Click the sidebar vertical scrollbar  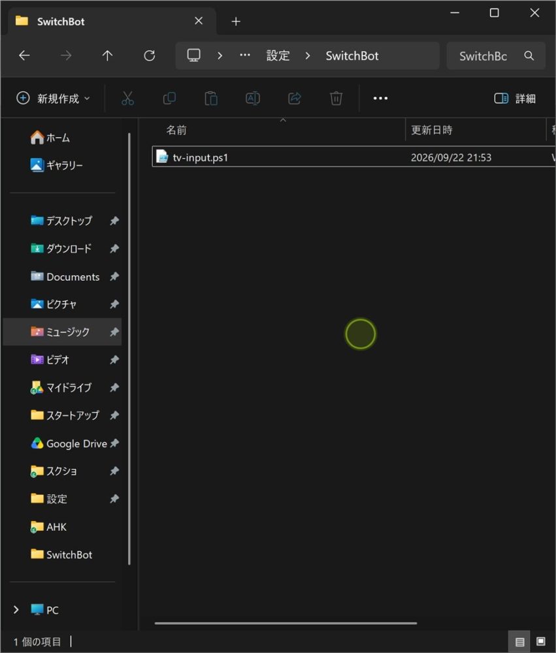(129, 349)
